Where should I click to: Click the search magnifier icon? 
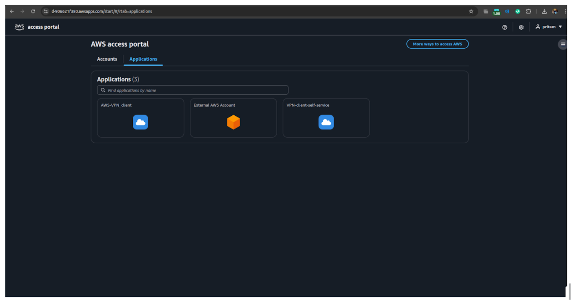point(103,90)
